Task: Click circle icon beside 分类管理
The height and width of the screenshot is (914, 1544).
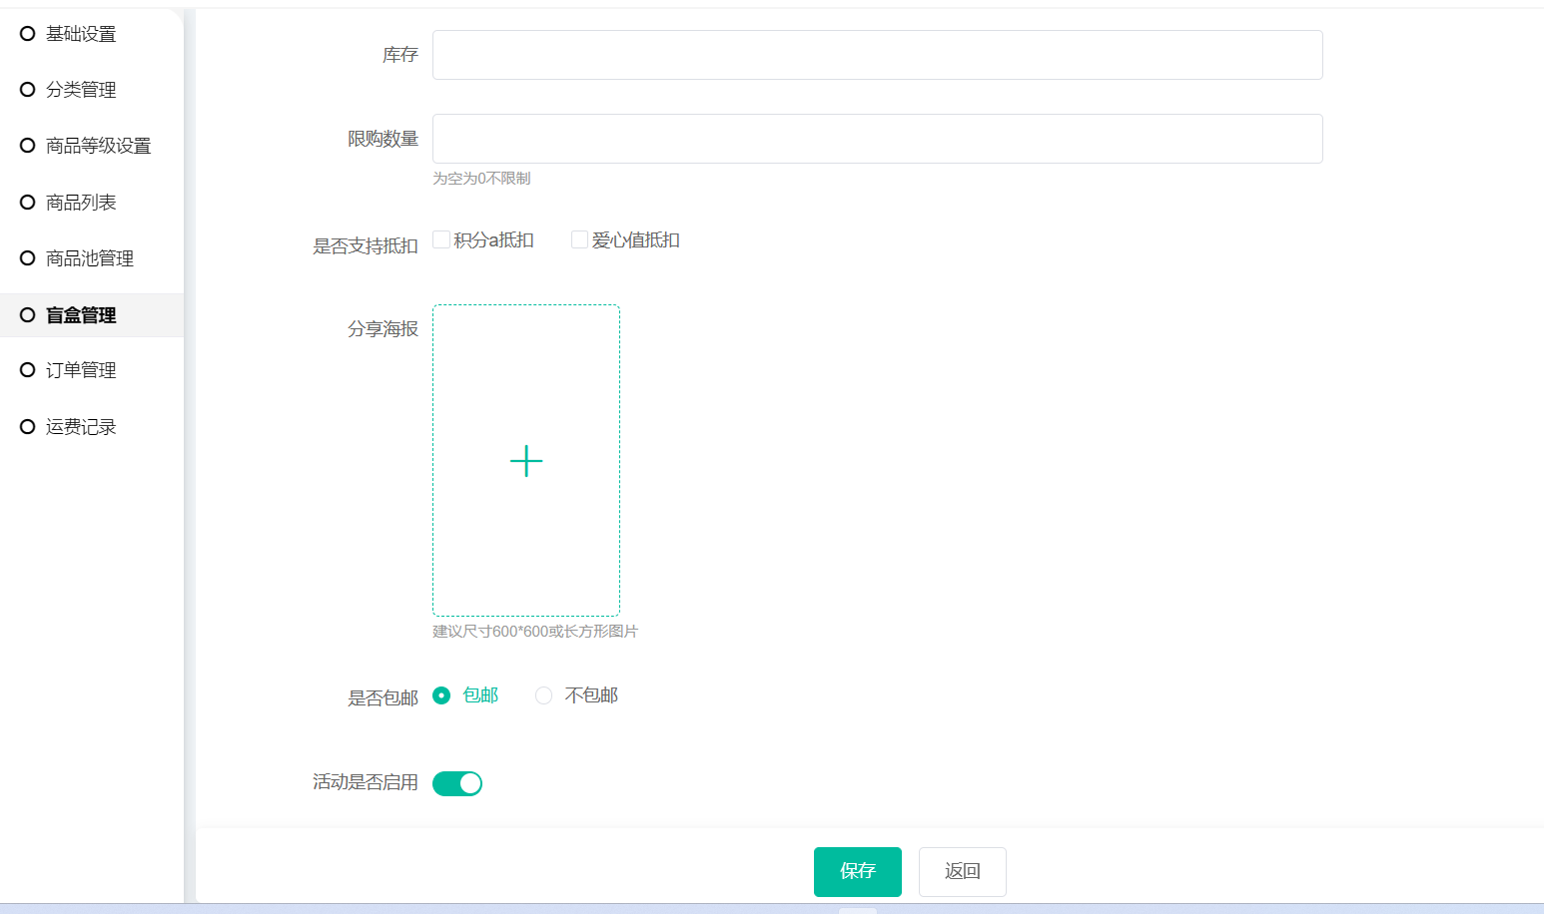Action: [x=28, y=90]
